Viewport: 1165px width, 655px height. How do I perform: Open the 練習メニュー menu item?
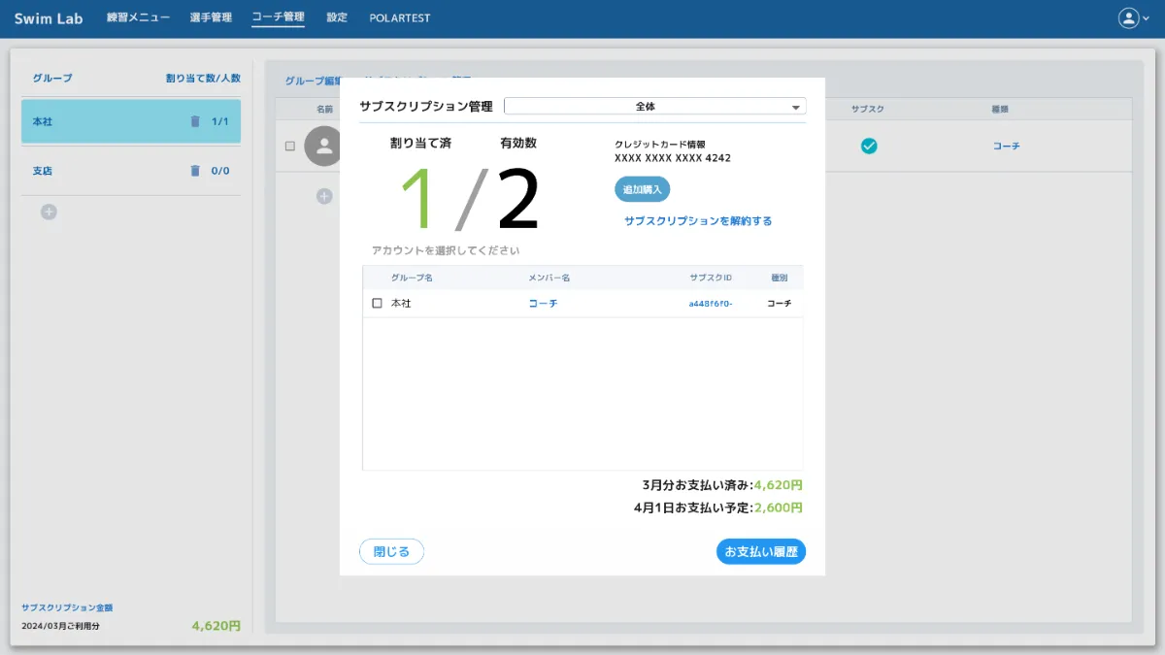pos(138,16)
